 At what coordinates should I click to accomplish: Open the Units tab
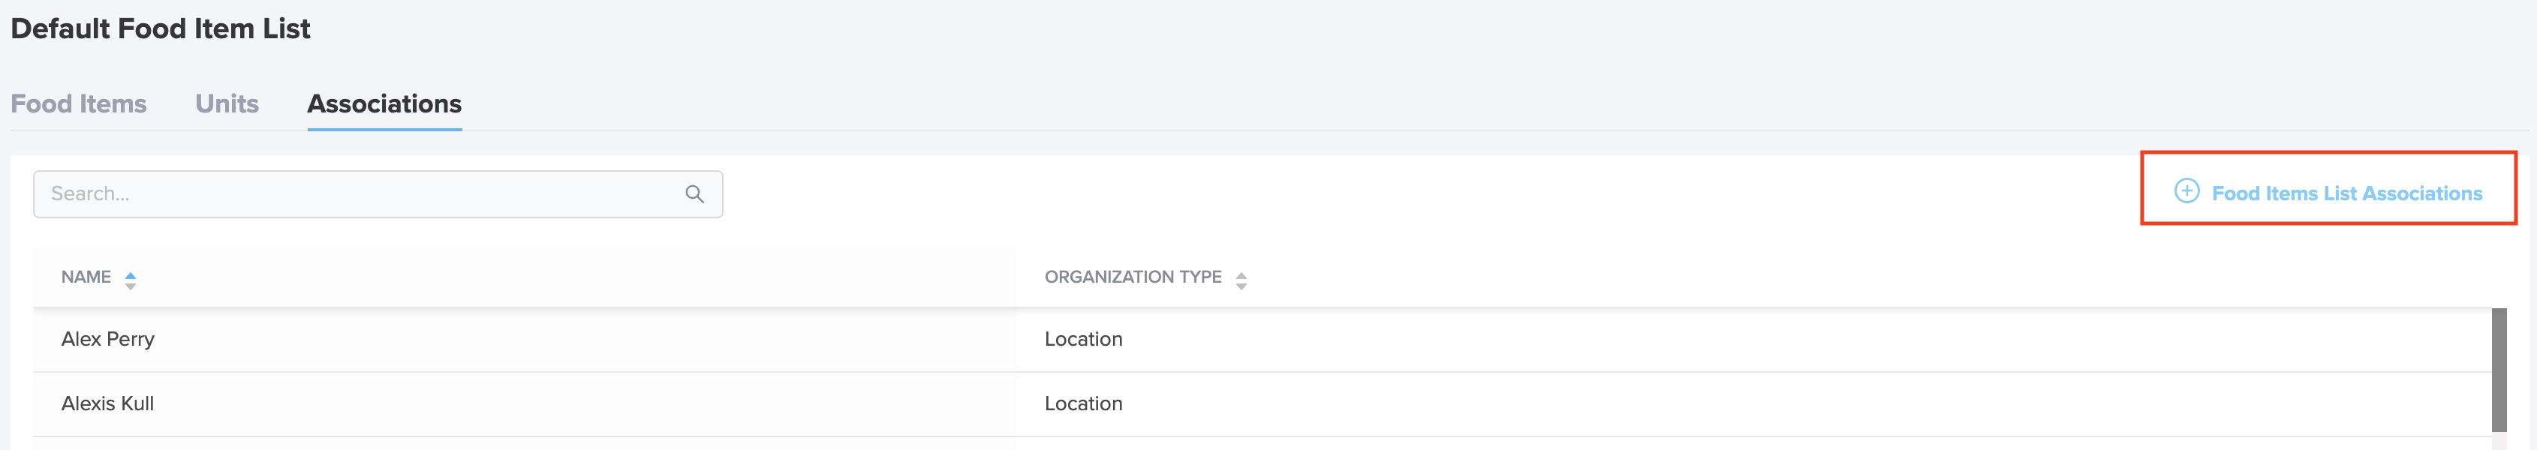tap(227, 103)
